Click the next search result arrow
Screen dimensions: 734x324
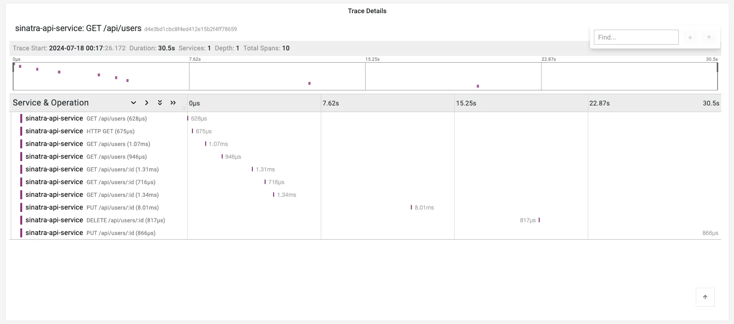pos(690,37)
